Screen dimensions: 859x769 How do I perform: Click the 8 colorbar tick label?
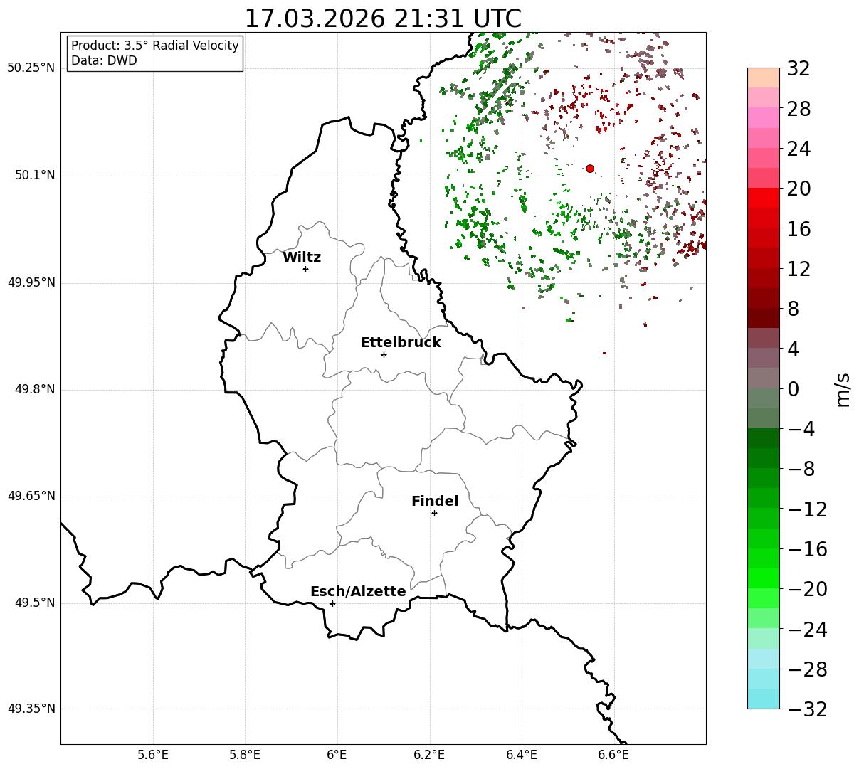pyautogui.click(x=793, y=309)
